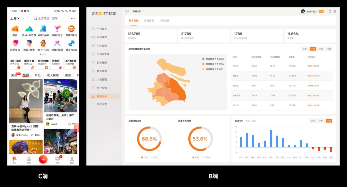Open 小区管理 in the sidebar

[104, 46]
